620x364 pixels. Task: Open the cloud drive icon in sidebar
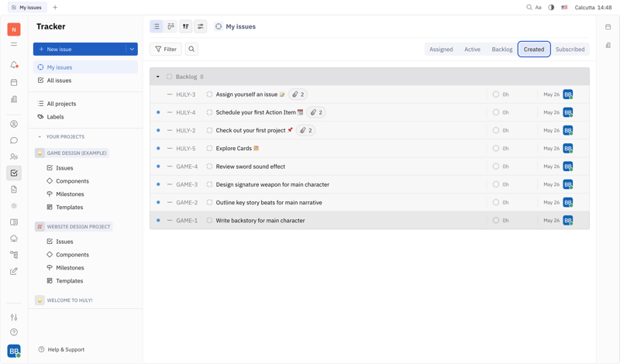[14, 239]
